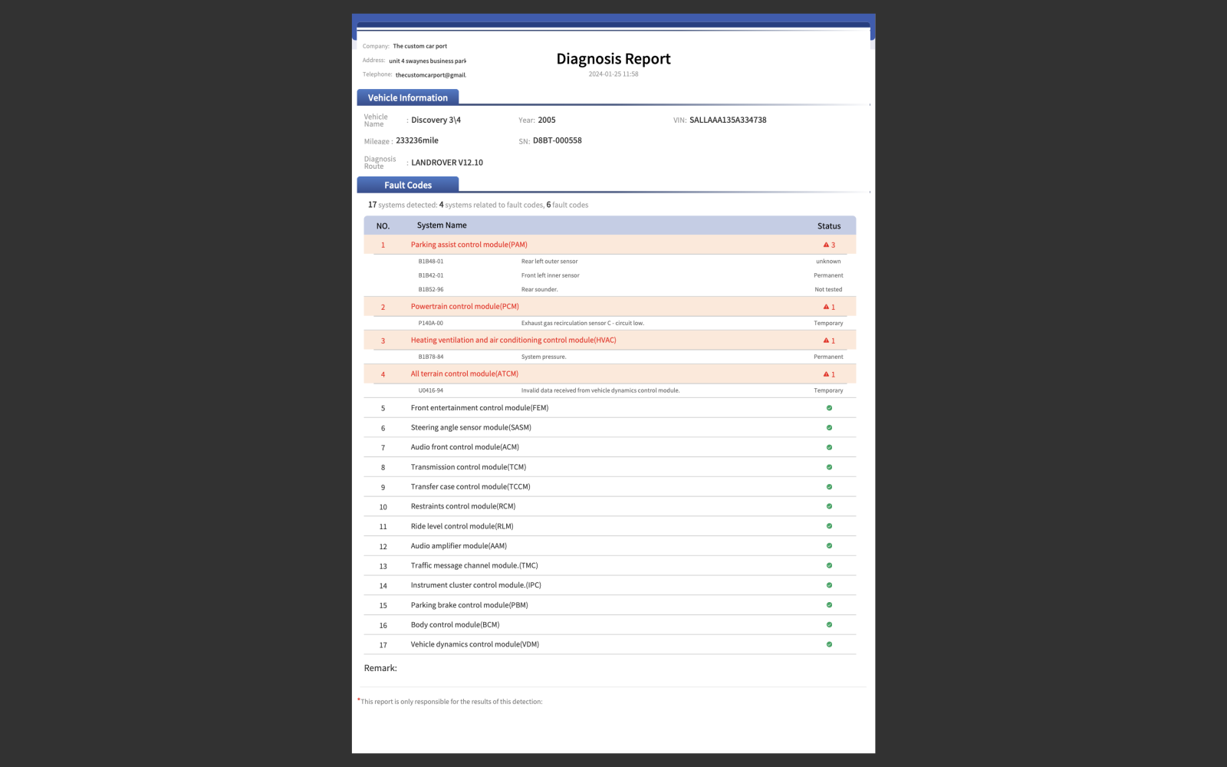Click the System Name column header
This screenshot has width=1227, height=767.
pyautogui.click(x=442, y=225)
